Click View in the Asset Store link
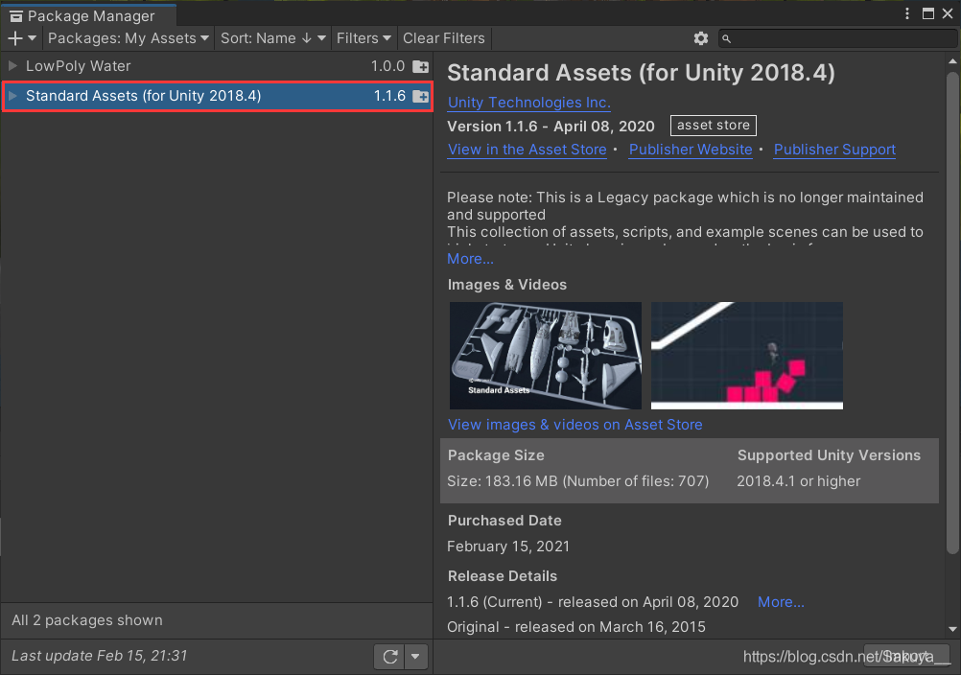Screen dimensions: 961x675 [527, 150]
